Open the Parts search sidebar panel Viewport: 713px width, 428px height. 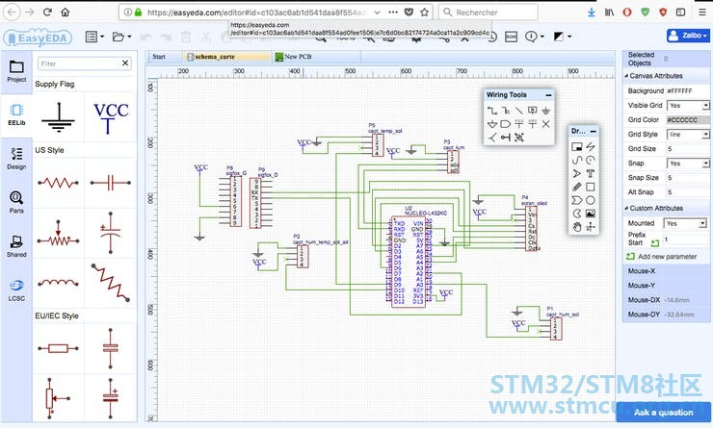tap(16, 203)
